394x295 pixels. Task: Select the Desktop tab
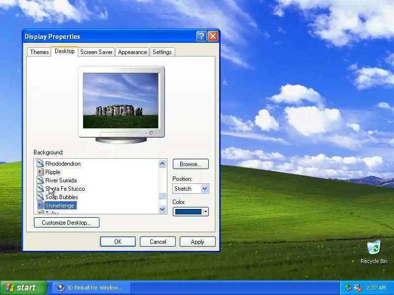[x=65, y=51]
